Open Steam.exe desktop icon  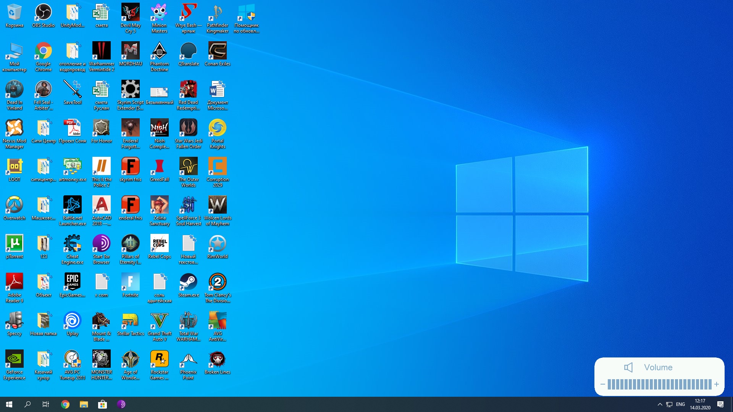click(188, 285)
